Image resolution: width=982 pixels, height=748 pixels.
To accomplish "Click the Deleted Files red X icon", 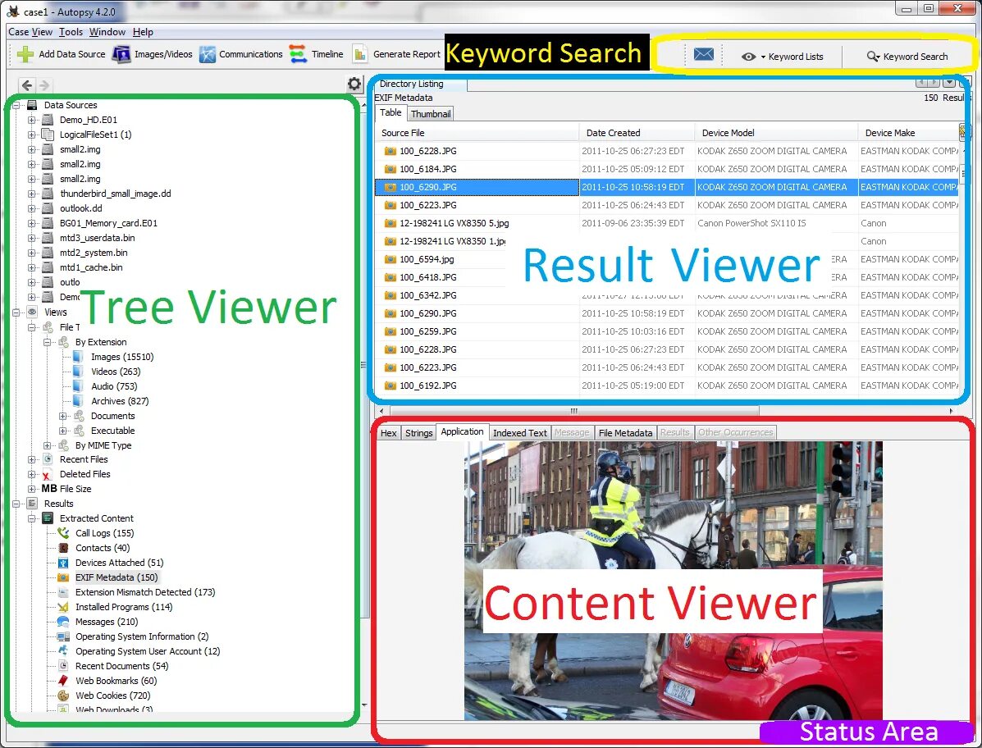I will [47, 474].
